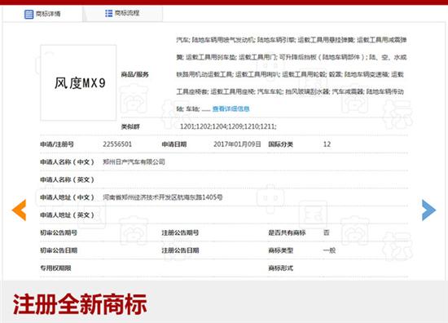448x323 pixels.
Task: Open the 查看详细信息 link
Action: pos(231,108)
